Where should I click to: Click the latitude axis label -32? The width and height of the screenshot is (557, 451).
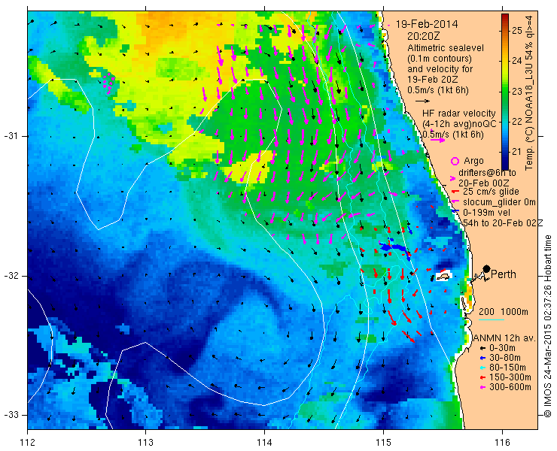11,276
